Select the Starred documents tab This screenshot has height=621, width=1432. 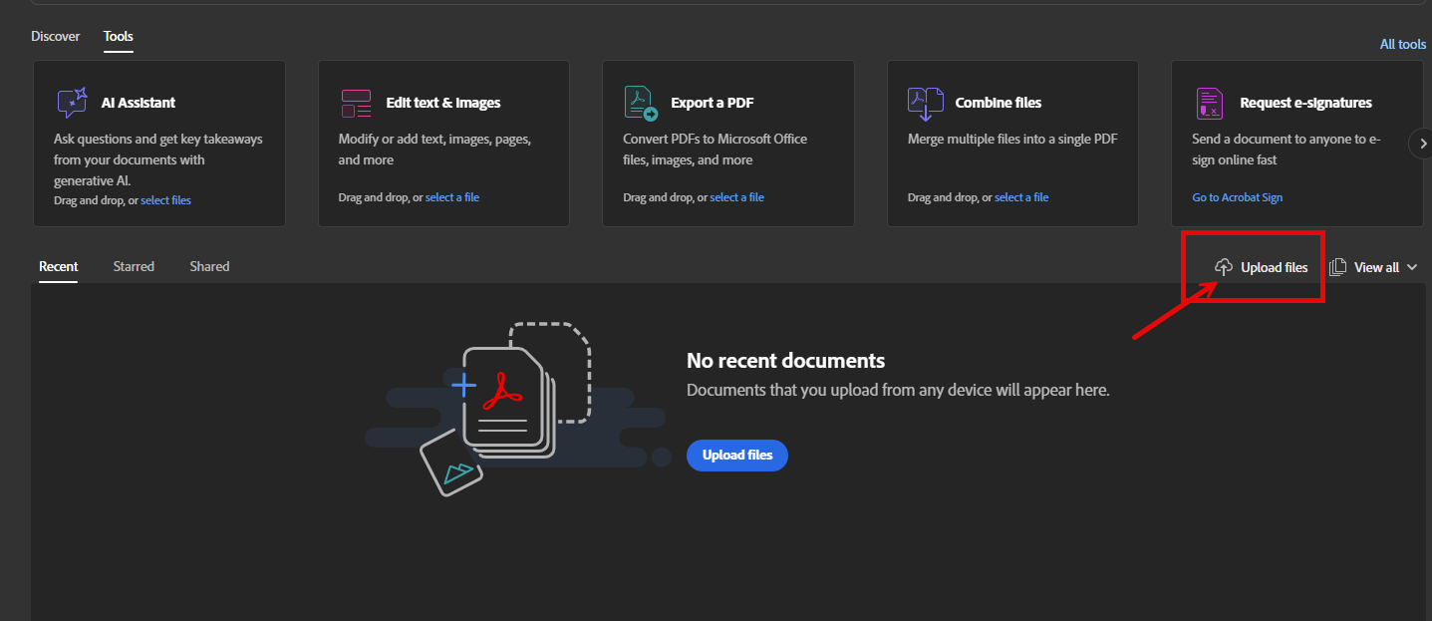click(134, 266)
